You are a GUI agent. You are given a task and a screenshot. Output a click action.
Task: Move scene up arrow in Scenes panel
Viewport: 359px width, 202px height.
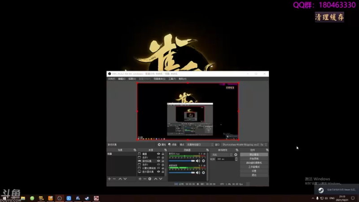(120, 179)
